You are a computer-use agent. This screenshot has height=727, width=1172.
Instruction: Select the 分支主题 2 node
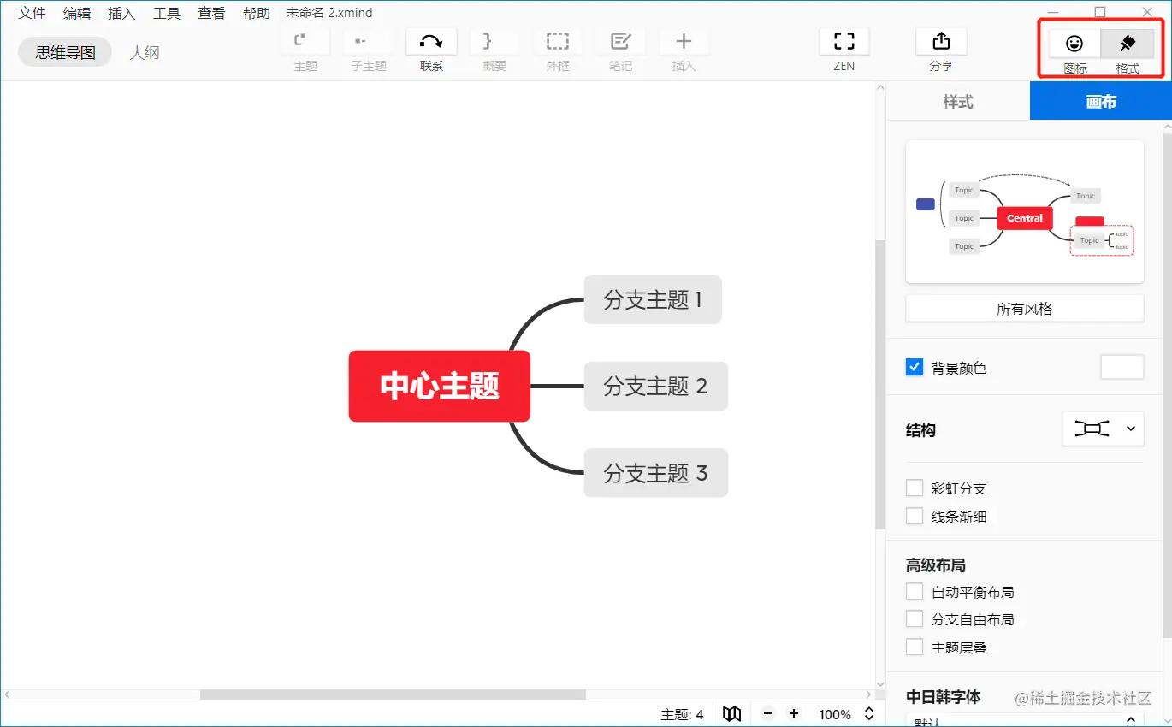(x=656, y=386)
